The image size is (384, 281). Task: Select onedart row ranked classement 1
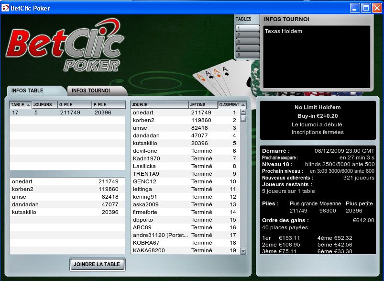coord(185,112)
